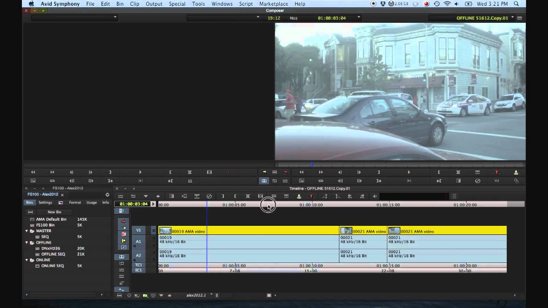The height and width of the screenshot is (308, 548).
Task: Expand the OFFLINE bin folder
Action: [26, 242]
